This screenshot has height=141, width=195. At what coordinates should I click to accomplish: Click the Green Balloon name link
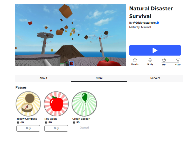tap(81, 119)
